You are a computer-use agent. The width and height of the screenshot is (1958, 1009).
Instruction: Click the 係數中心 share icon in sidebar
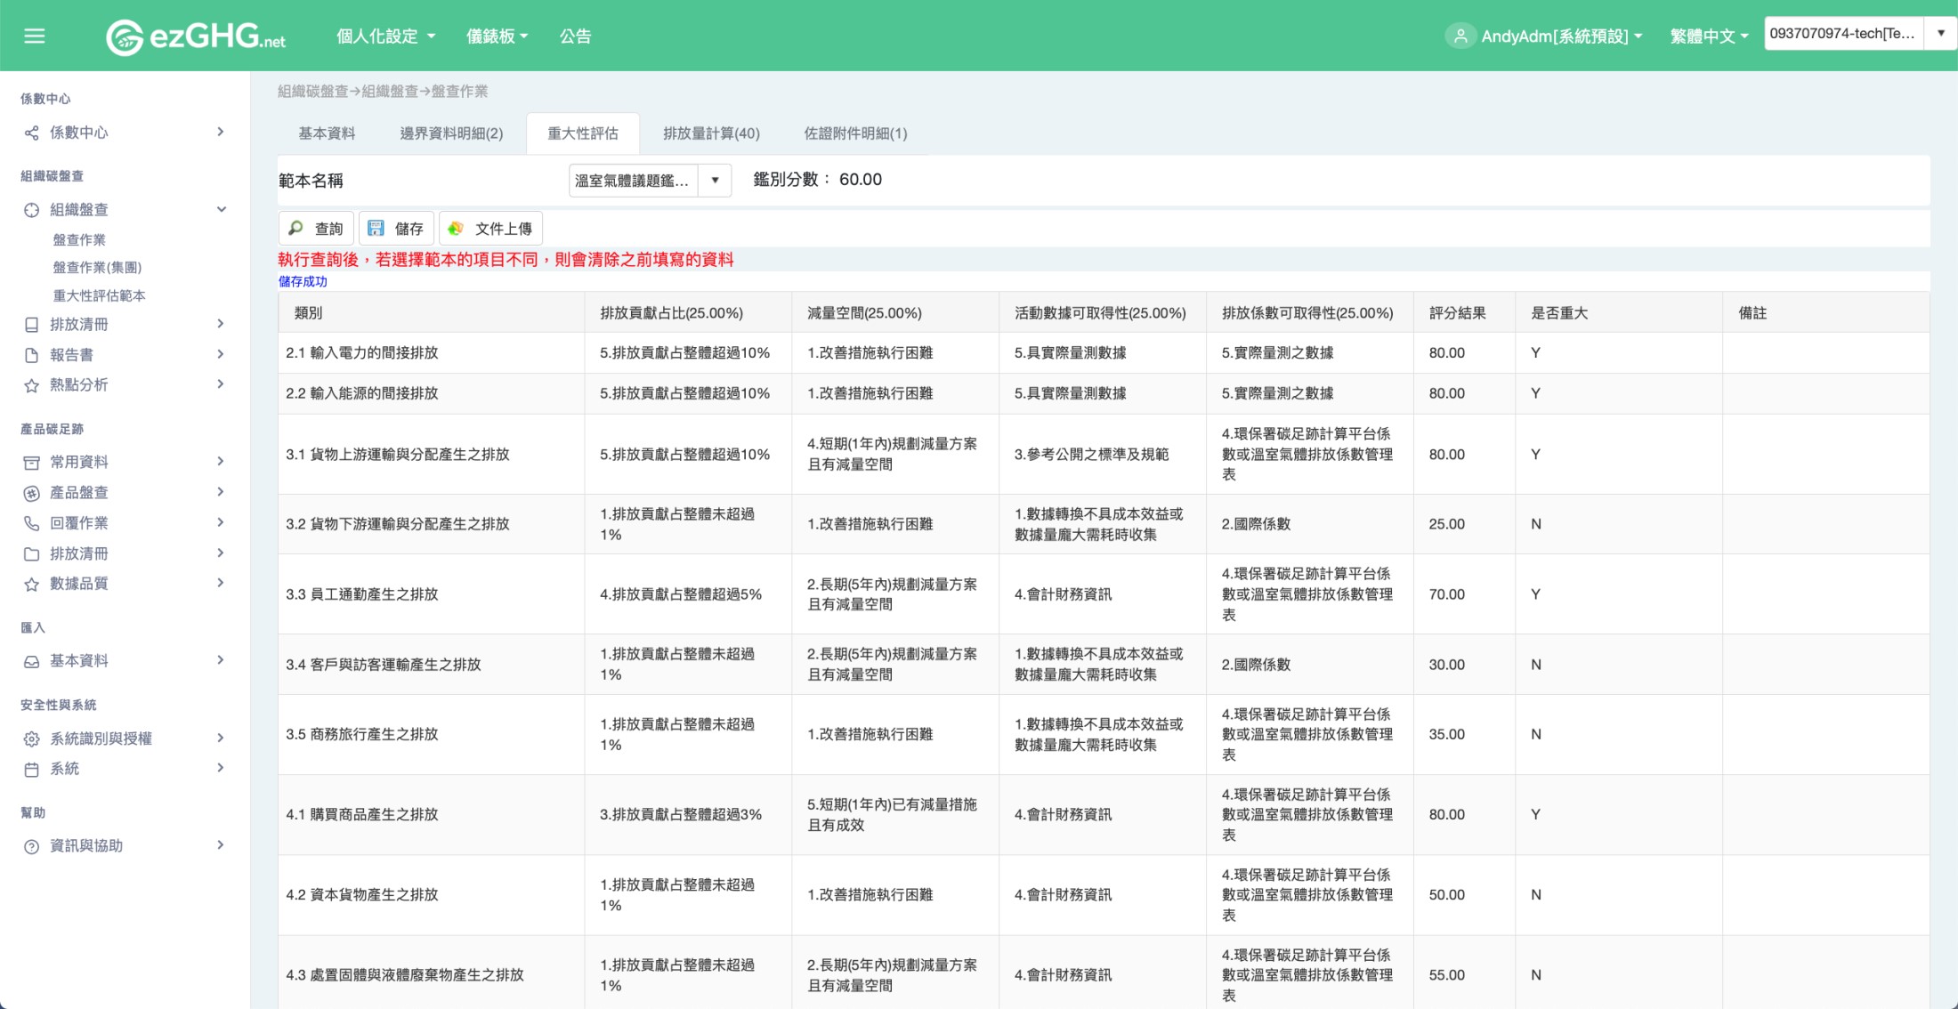(31, 133)
